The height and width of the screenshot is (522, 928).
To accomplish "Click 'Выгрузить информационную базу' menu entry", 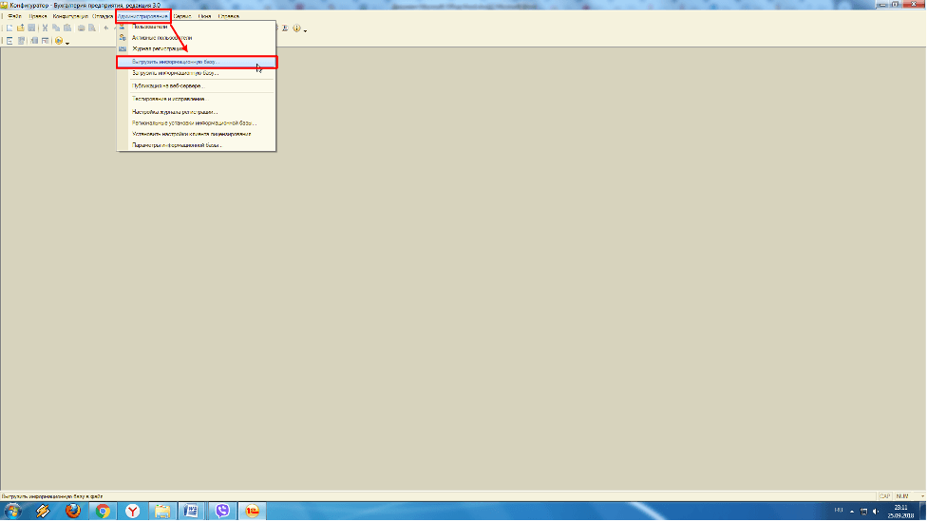I will 175,62.
